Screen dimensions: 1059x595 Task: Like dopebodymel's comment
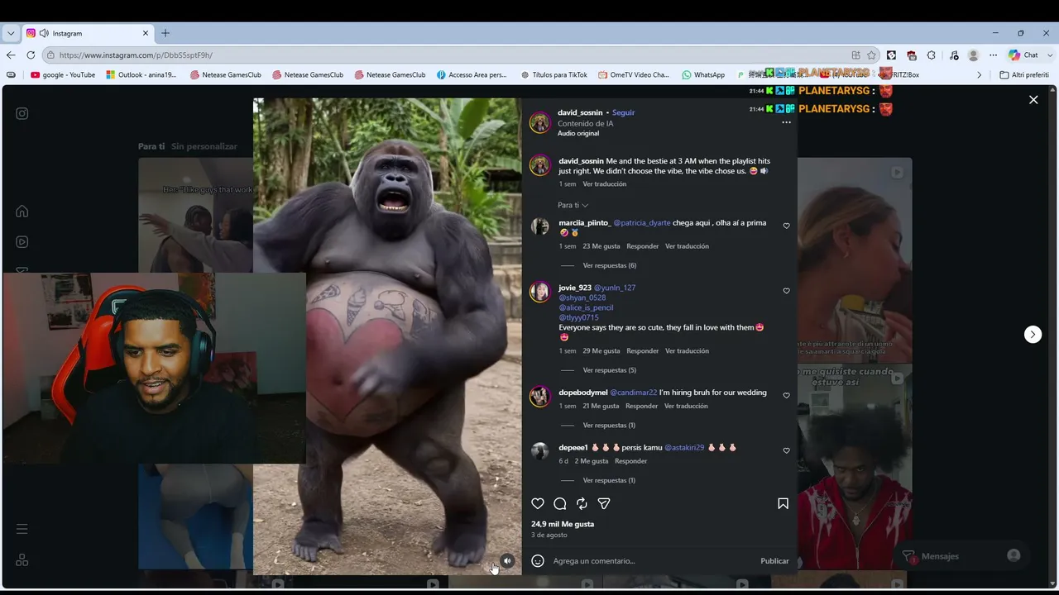[786, 395]
